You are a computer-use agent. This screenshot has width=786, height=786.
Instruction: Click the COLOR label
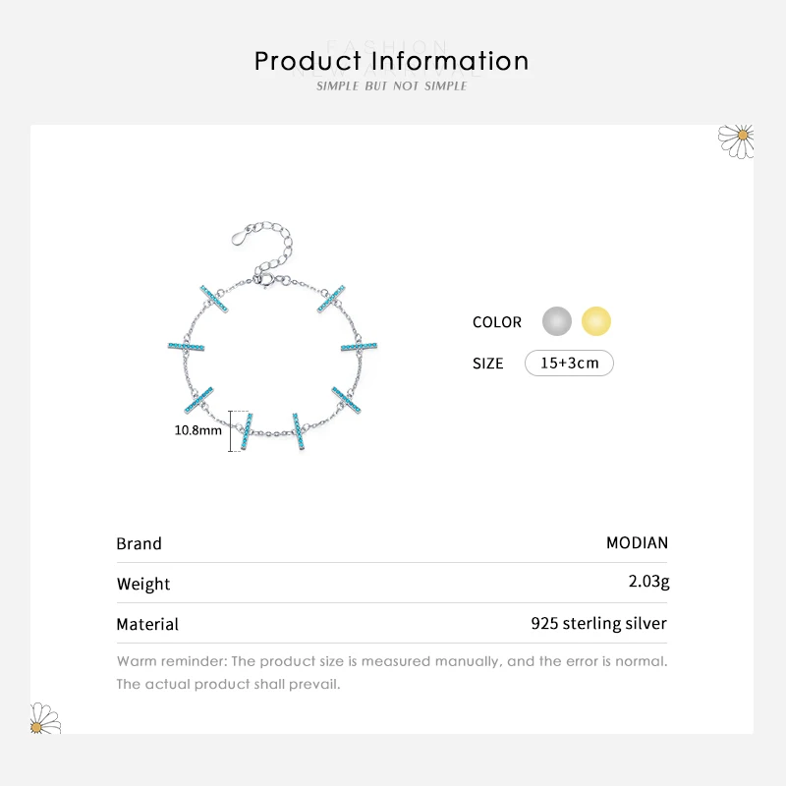(x=497, y=322)
